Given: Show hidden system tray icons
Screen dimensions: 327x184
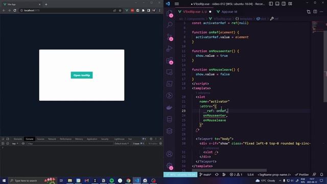Looking at the screenshot, I should pyautogui.click(x=280, y=180).
